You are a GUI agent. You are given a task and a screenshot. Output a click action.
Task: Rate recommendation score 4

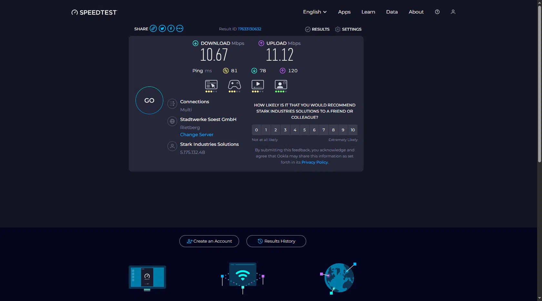295,130
